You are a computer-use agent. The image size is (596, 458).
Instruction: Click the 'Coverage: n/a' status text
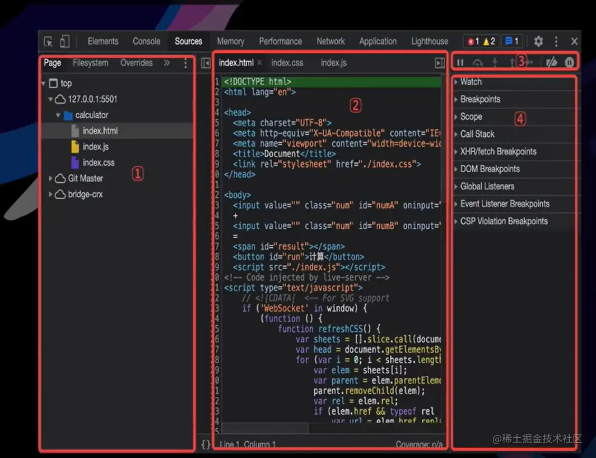[419, 445]
